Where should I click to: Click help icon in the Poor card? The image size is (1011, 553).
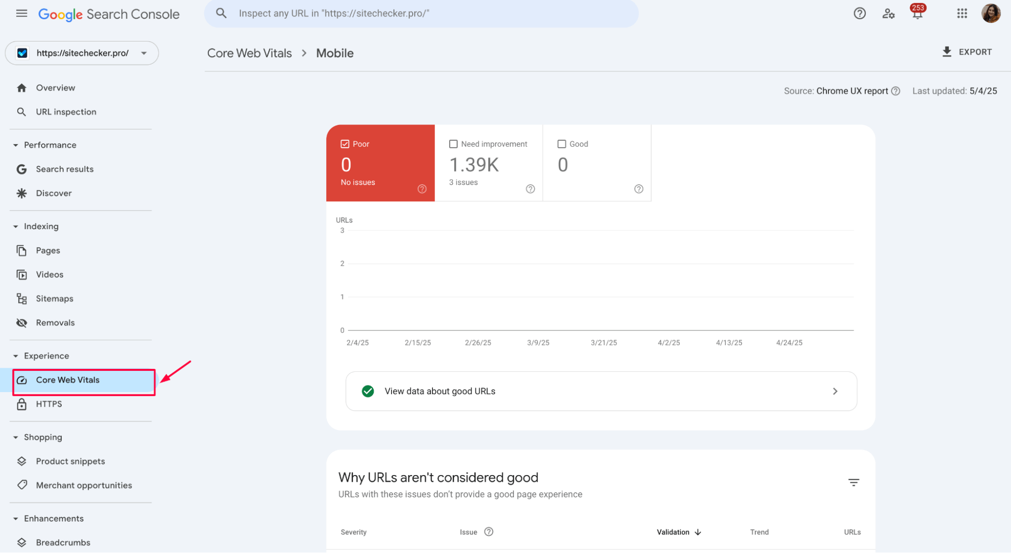pyautogui.click(x=422, y=189)
